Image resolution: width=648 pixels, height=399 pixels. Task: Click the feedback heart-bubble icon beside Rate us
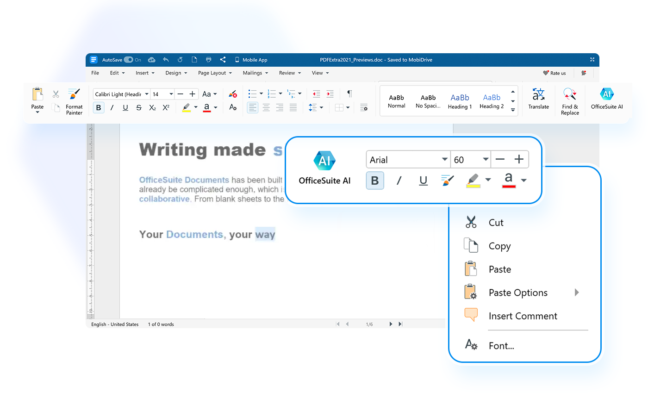[x=584, y=73]
